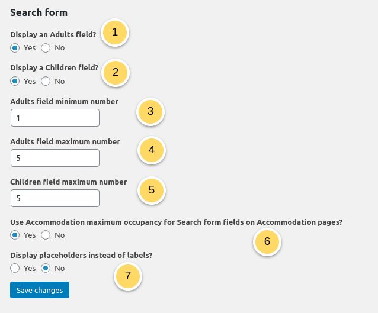Click the yellow number 2 marker

[116, 72]
